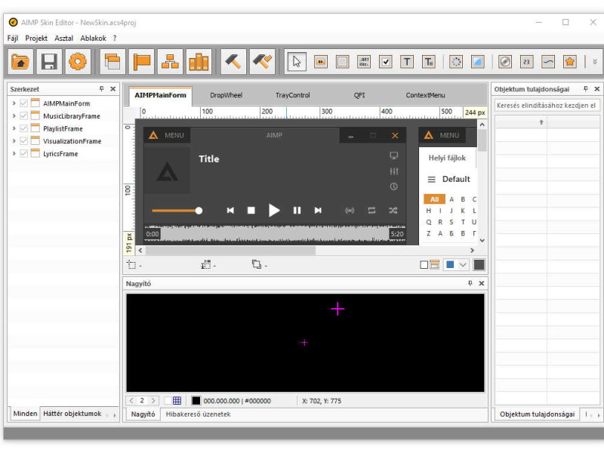This screenshot has height=453, width=604.
Task: Click the MENU button in the player preview
Action: (167, 135)
